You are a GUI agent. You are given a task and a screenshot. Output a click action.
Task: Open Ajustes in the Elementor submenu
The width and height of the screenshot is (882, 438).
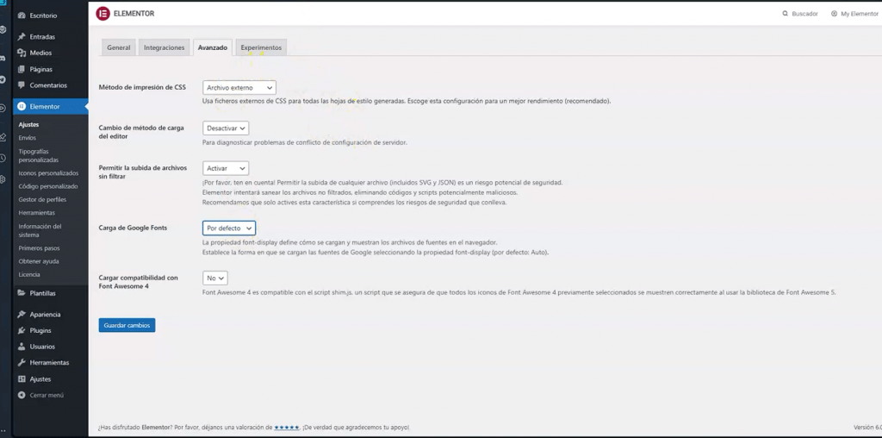point(28,124)
